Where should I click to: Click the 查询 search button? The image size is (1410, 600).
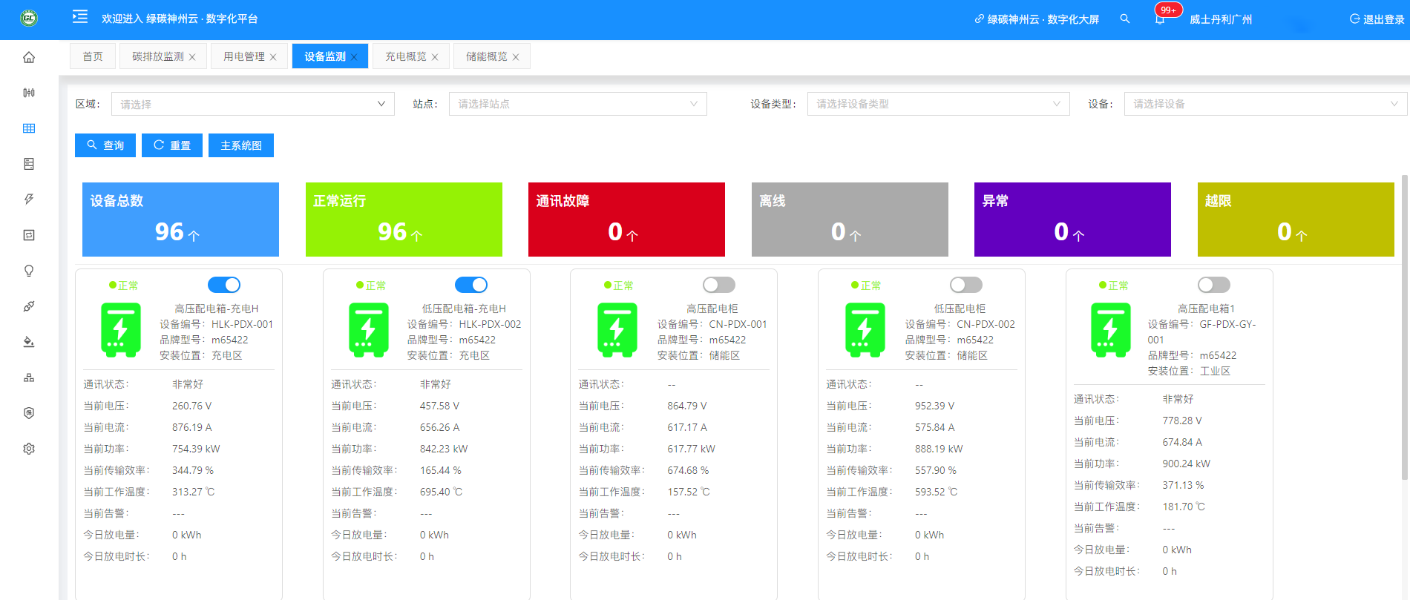click(x=105, y=145)
